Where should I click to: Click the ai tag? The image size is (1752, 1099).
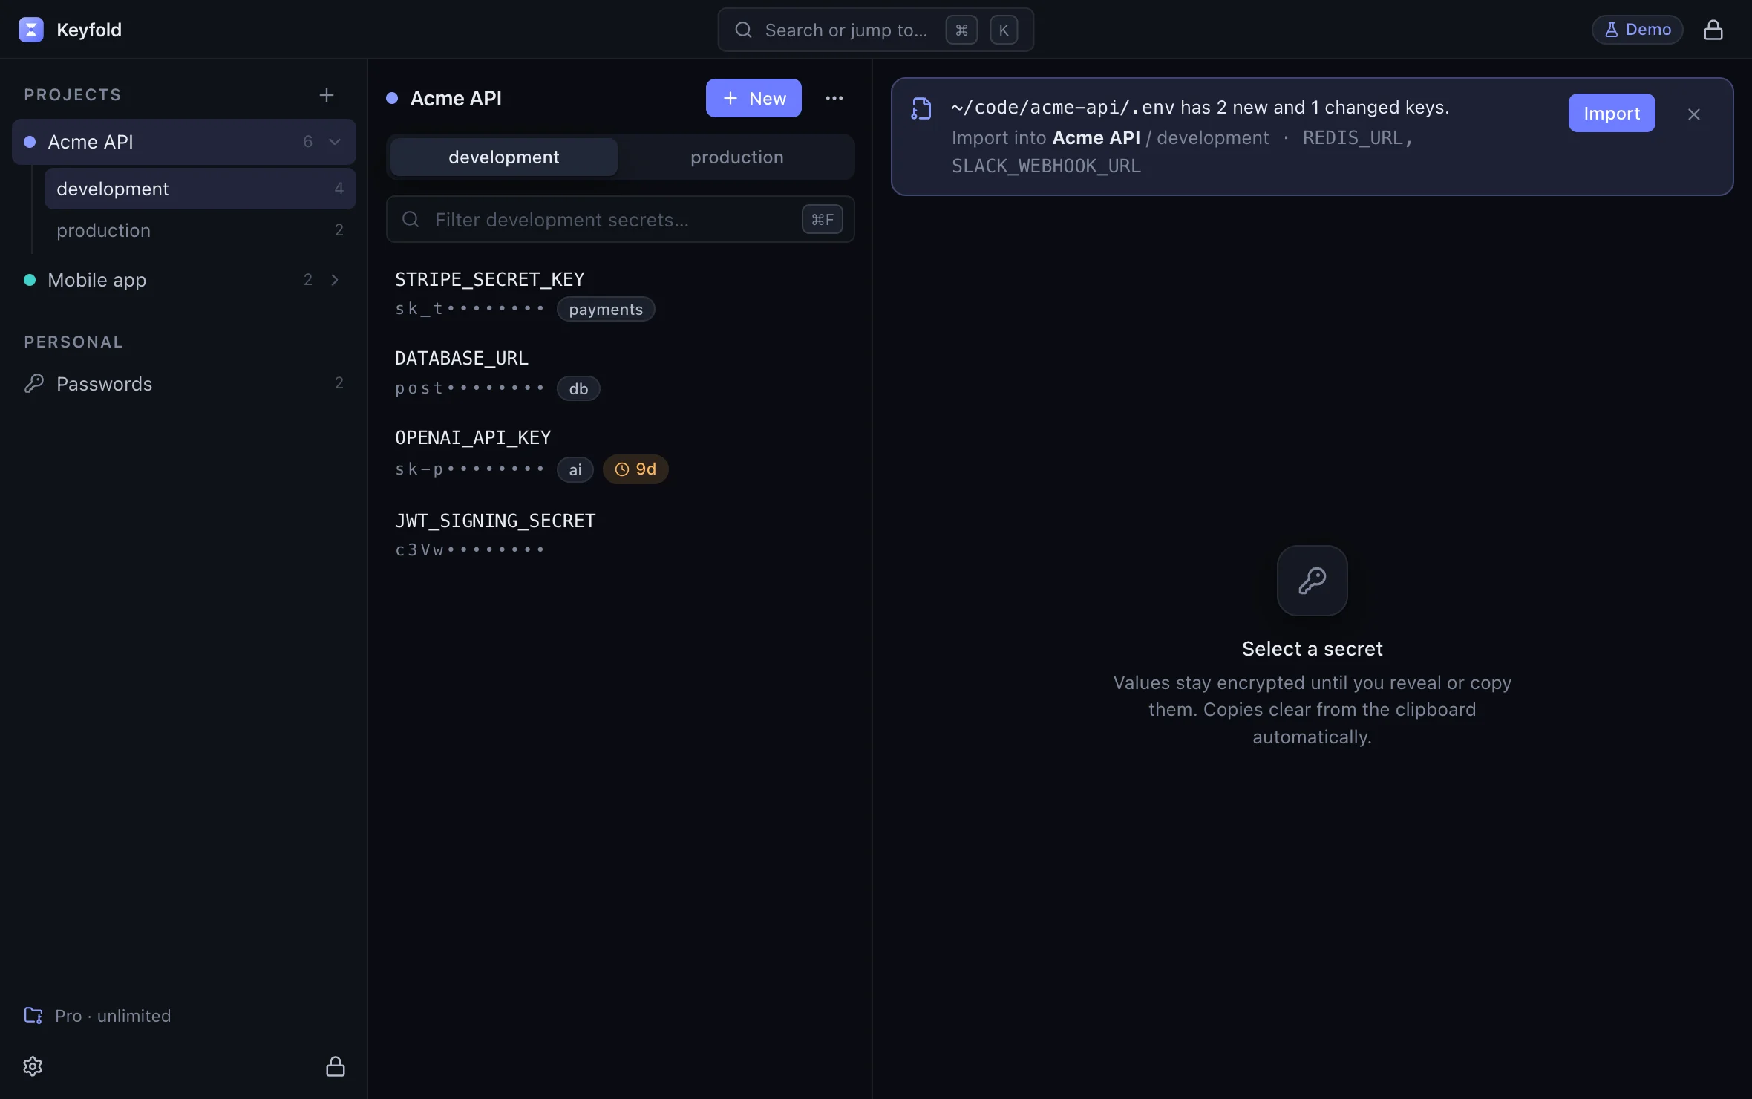click(575, 469)
